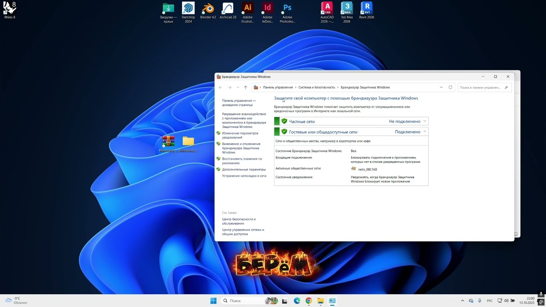Open the weather widget -5°C Облачно

point(16,301)
